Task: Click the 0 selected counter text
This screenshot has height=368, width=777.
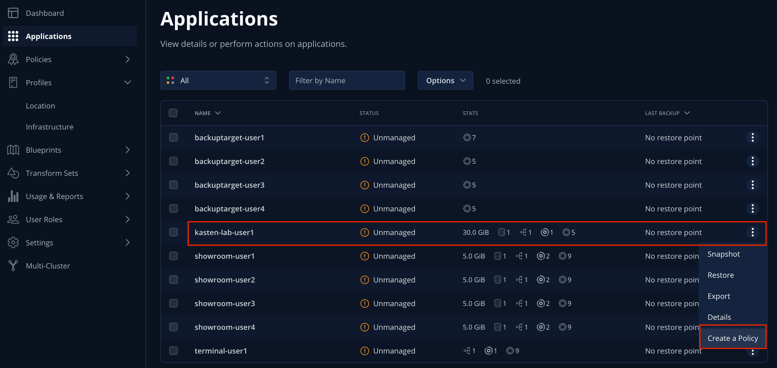Action: [x=503, y=81]
